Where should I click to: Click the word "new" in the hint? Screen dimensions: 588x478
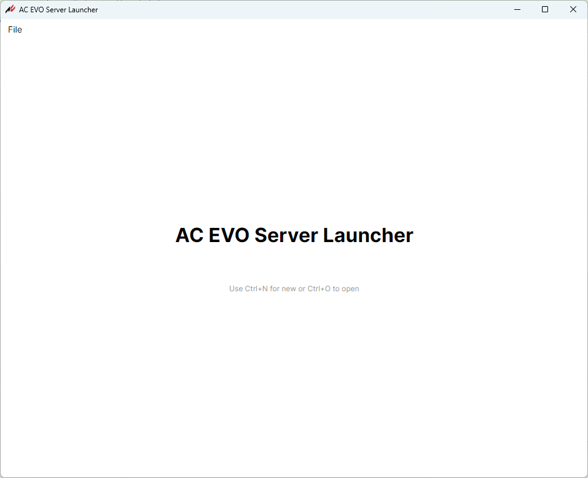[x=289, y=289]
